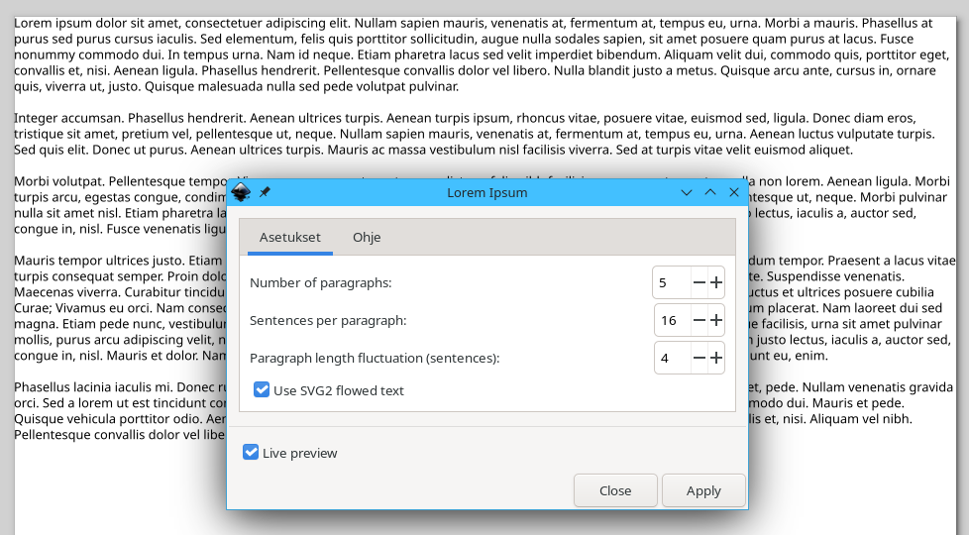This screenshot has width=969, height=535.
Task: Click the first paragraph starting 'Lorem ipsum dolor'
Action: (483, 54)
